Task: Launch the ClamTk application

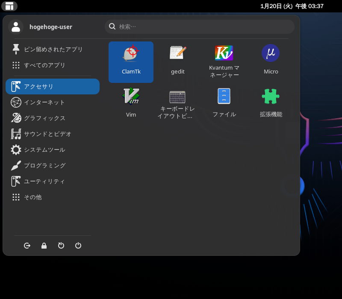Action: coord(131,62)
